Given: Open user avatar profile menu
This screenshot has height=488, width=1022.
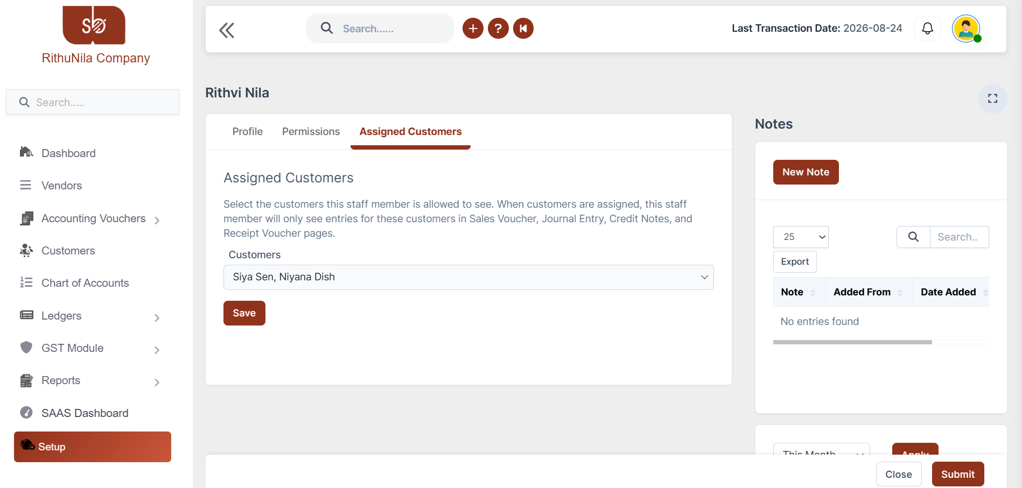Looking at the screenshot, I should click(x=966, y=29).
